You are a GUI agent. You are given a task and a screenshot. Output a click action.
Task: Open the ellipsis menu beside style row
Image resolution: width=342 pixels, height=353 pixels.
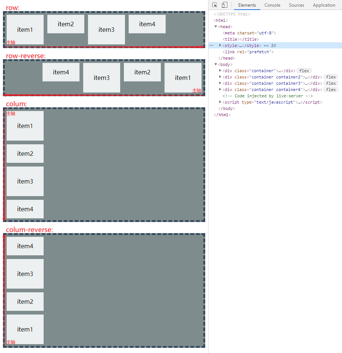211,46
